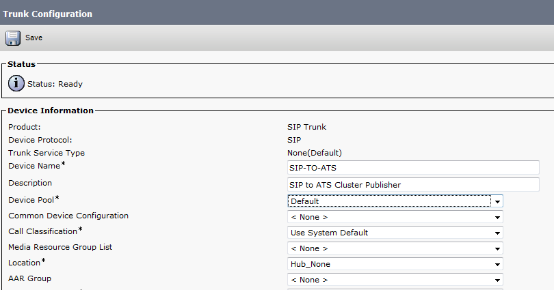Expand the Media Resource Group List dropdown
The height and width of the screenshot is (290, 554).
pyautogui.click(x=395, y=248)
